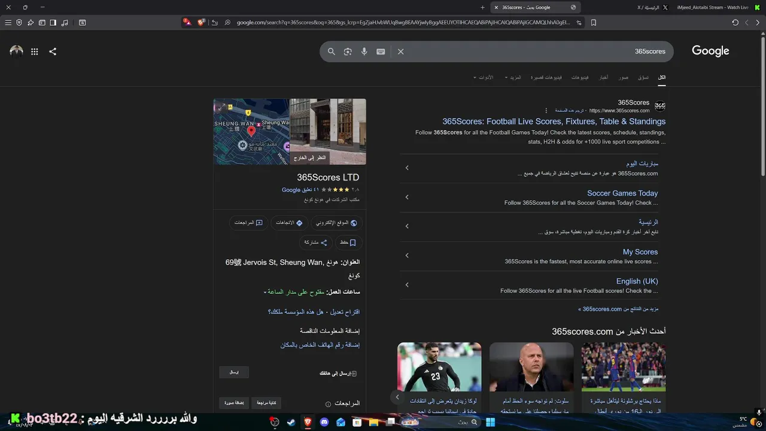Open the new tab plus button
766x431 pixels.
tap(482, 7)
